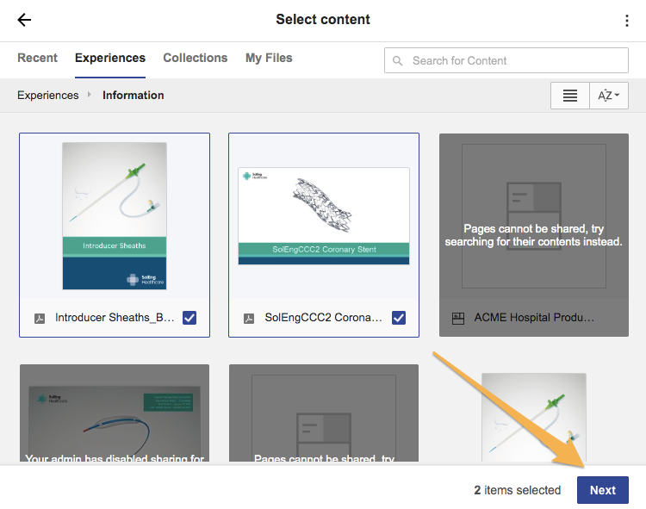The height and width of the screenshot is (509, 646).
Task: Click the Next button
Action: (603, 490)
